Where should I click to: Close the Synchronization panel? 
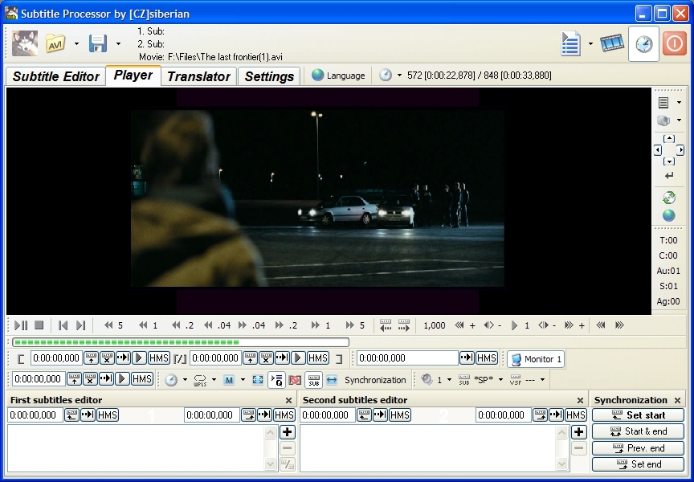pos(678,401)
